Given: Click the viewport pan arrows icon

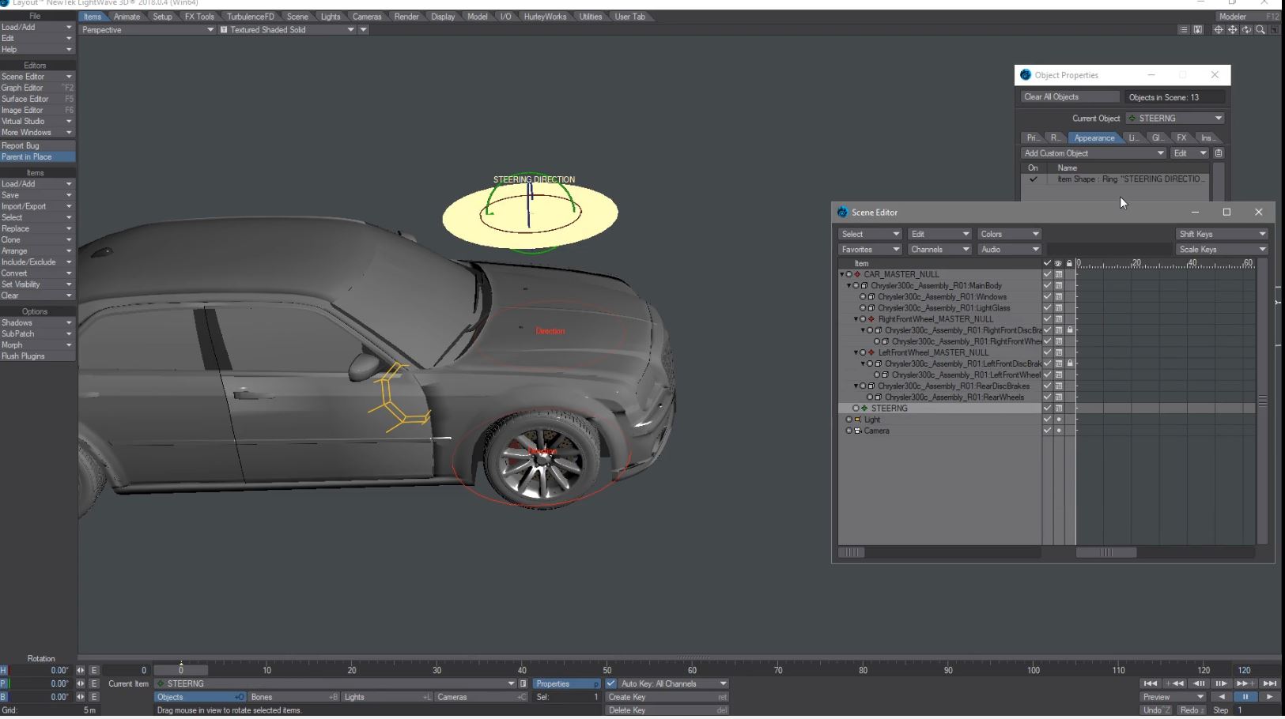Looking at the screenshot, I should [x=1232, y=30].
